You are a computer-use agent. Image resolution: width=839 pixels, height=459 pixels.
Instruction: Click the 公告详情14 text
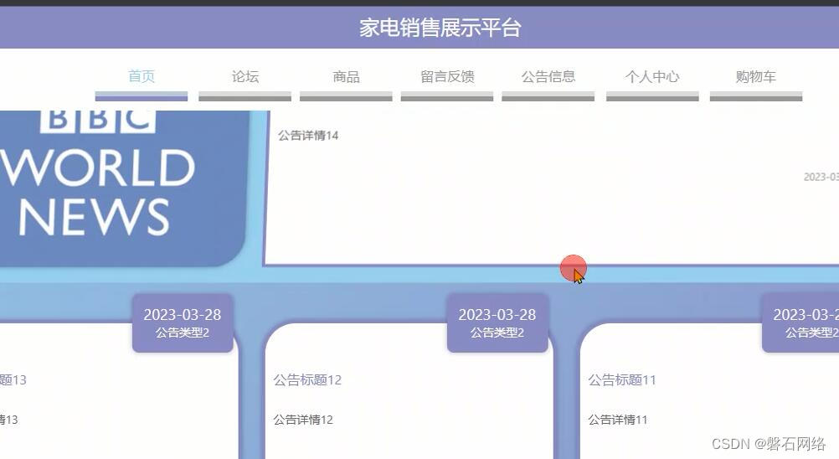308,136
